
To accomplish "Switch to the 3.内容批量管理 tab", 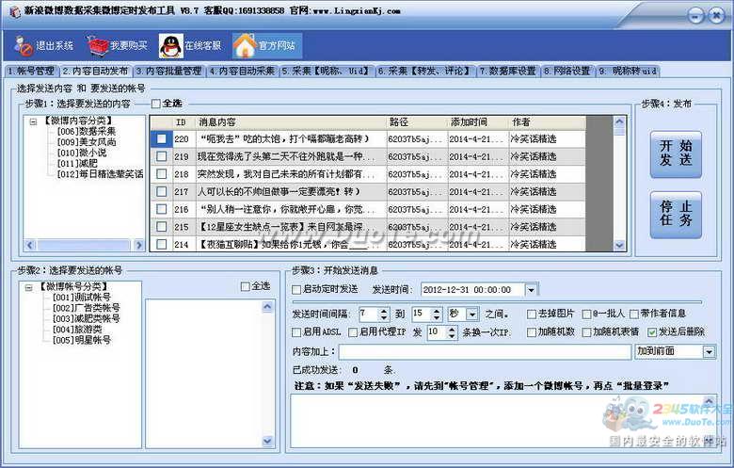I will 169,71.
